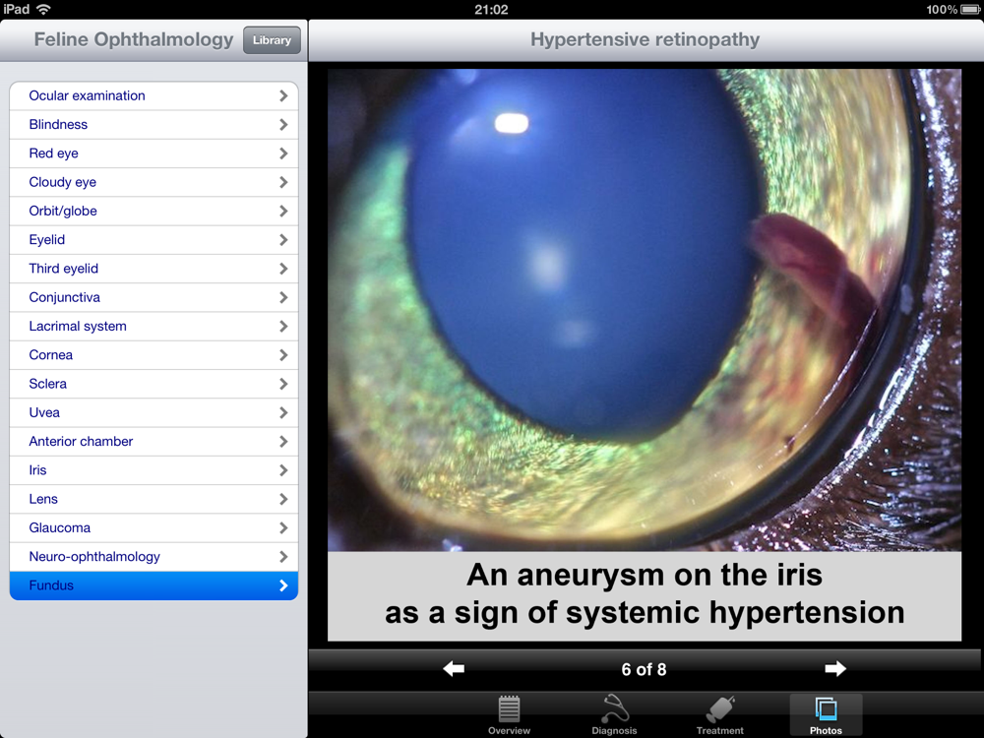984x738 pixels.
Task: Go to the next photo arrow
Action: 835,669
